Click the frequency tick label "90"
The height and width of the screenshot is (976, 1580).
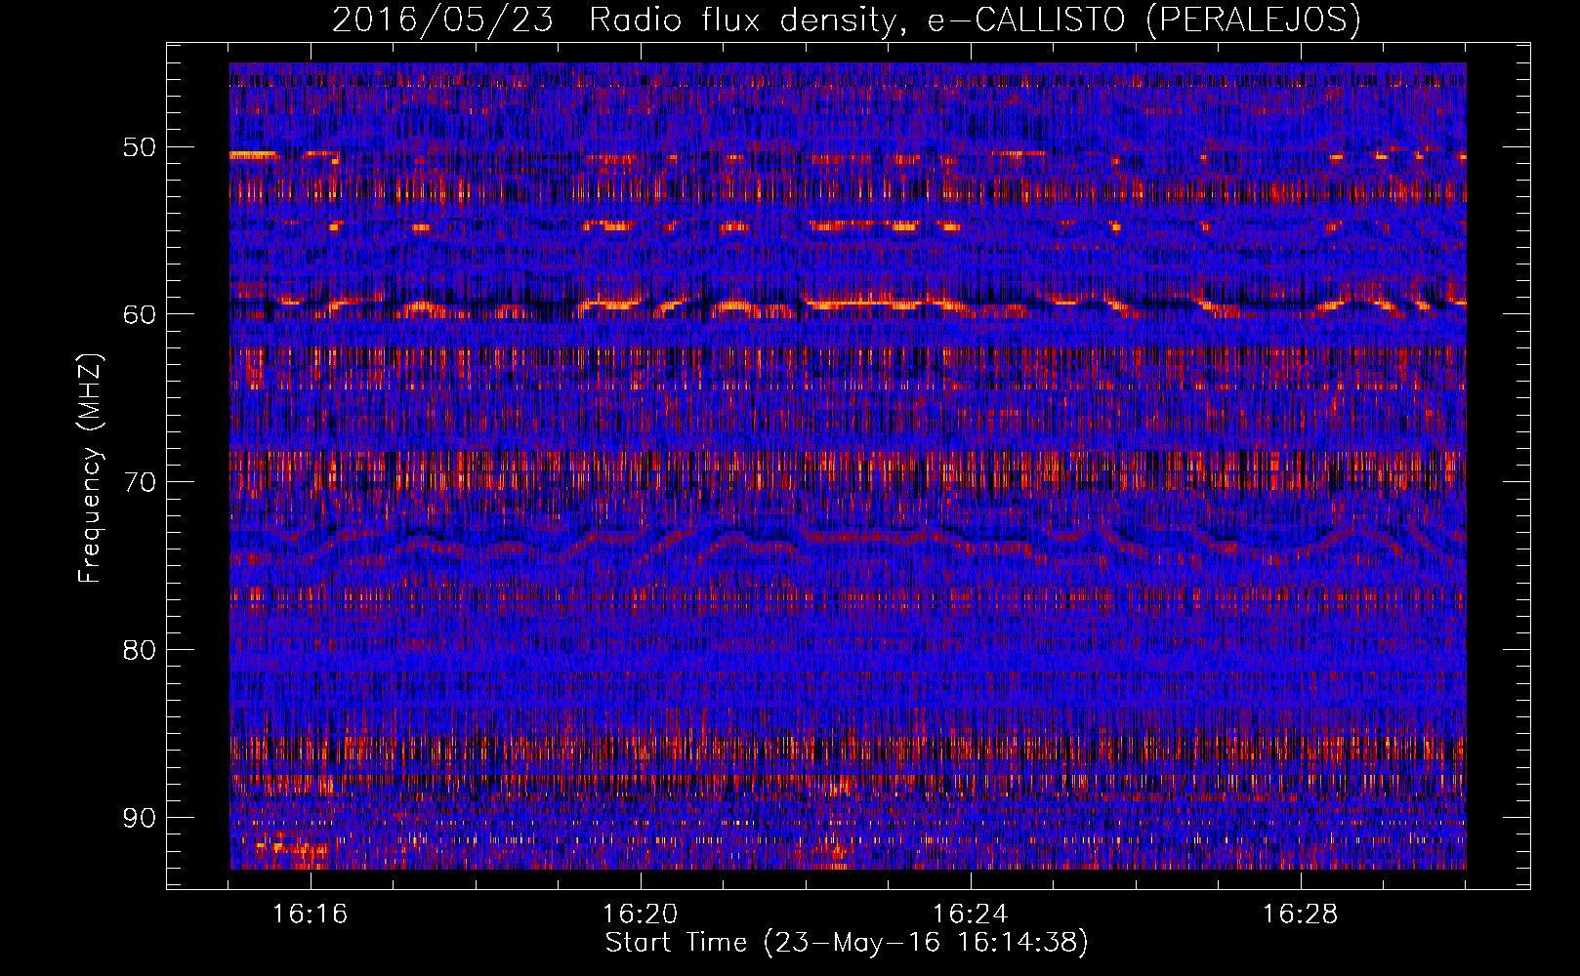pos(139,818)
